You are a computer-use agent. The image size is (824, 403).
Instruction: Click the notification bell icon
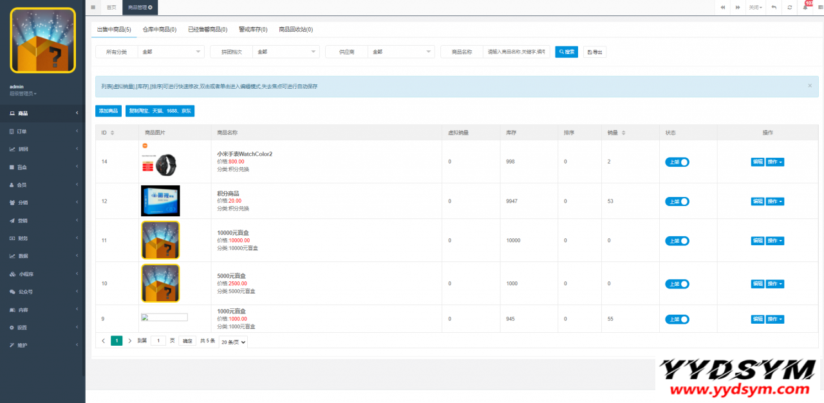[805, 7]
